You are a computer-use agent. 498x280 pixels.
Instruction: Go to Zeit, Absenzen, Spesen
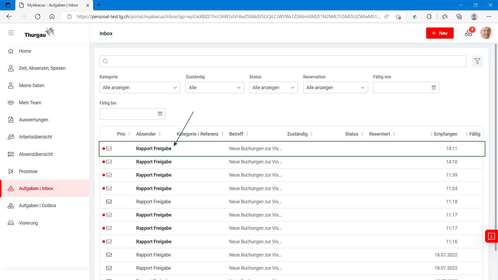pos(42,68)
